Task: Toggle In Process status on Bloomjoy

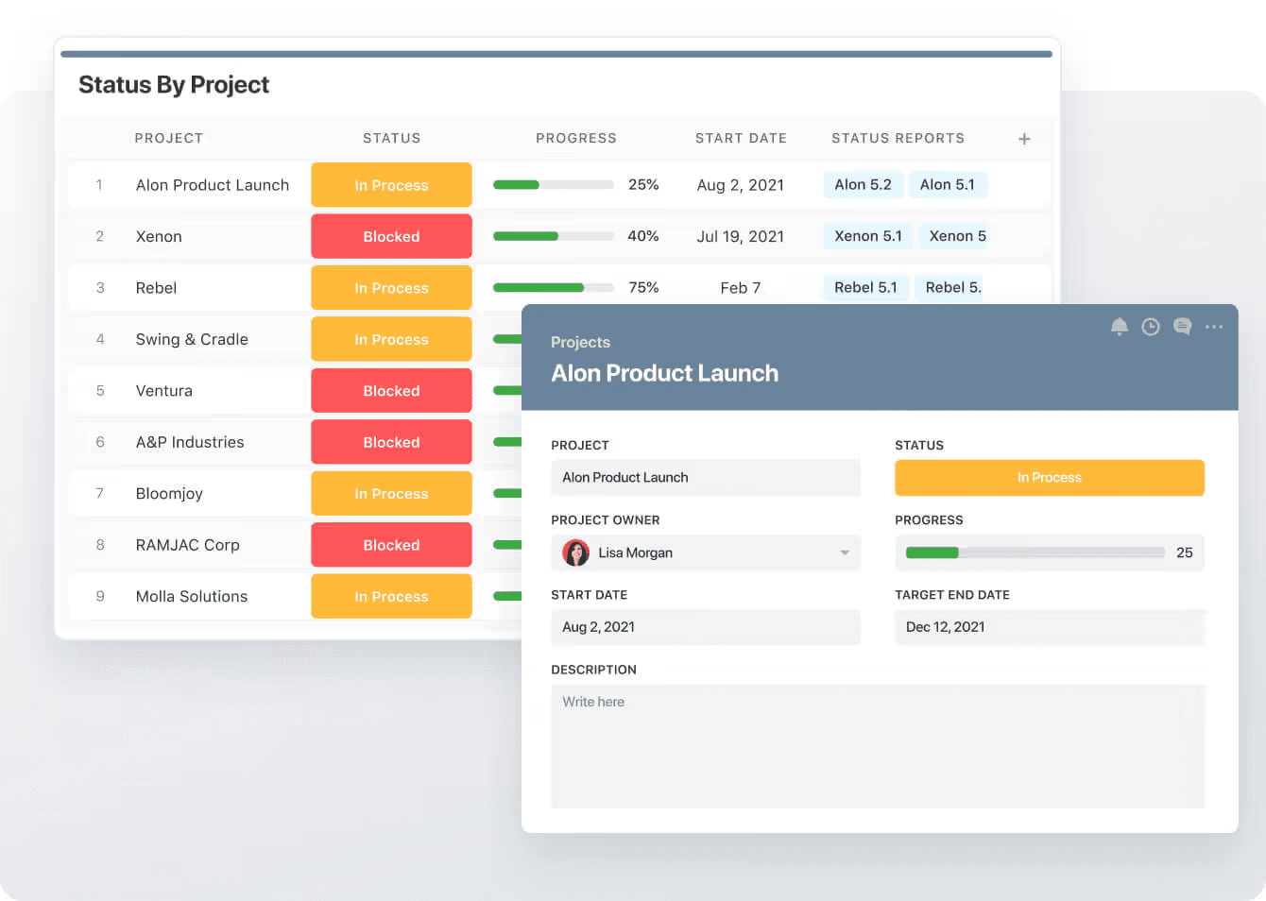Action: 391,493
